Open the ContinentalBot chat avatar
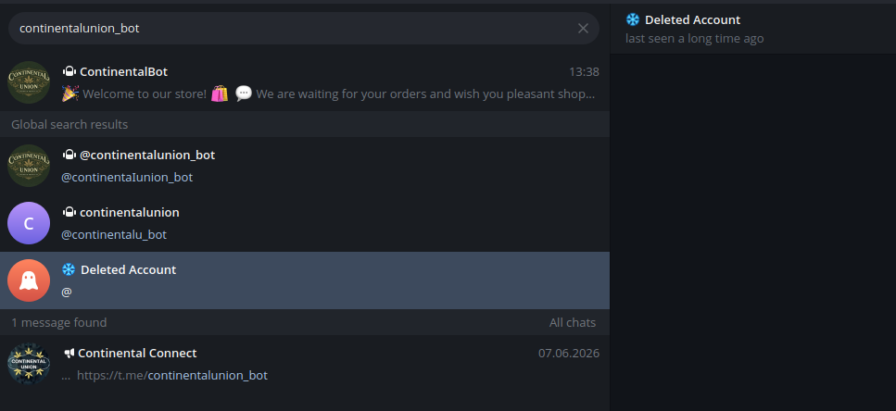The image size is (896, 411). click(x=29, y=82)
